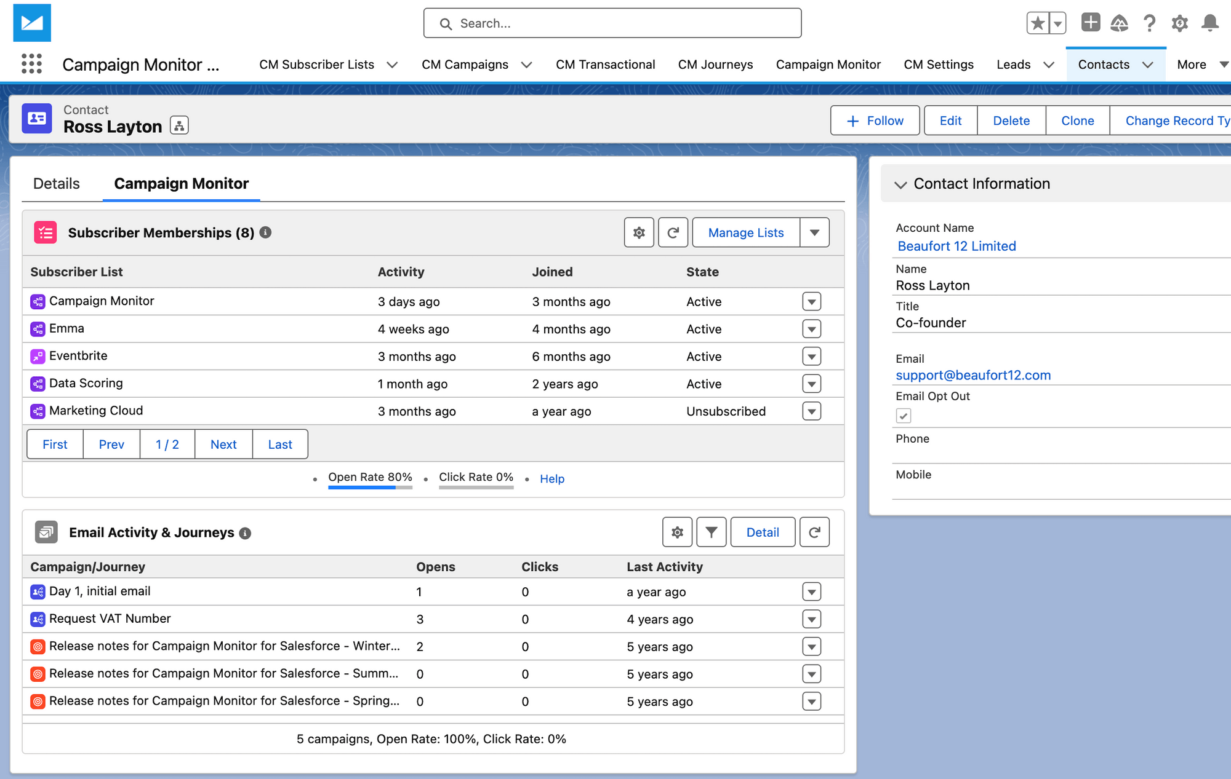The image size is (1231, 779).
Task: Refresh Email Activity & Journeys panel
Action: coord(814,532)
